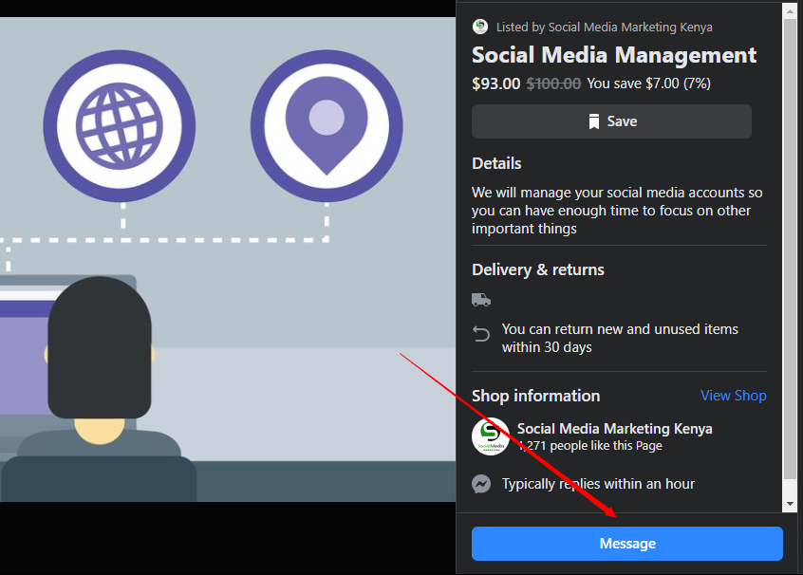Click the Messenger icon near reply time
This screenshot has height=575, width=803.
point(481,484)
